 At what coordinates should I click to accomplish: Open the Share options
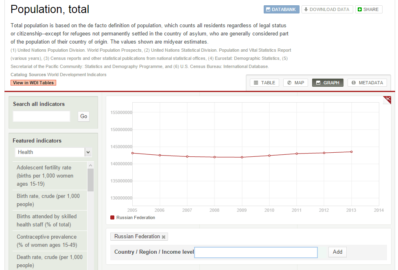368,9
